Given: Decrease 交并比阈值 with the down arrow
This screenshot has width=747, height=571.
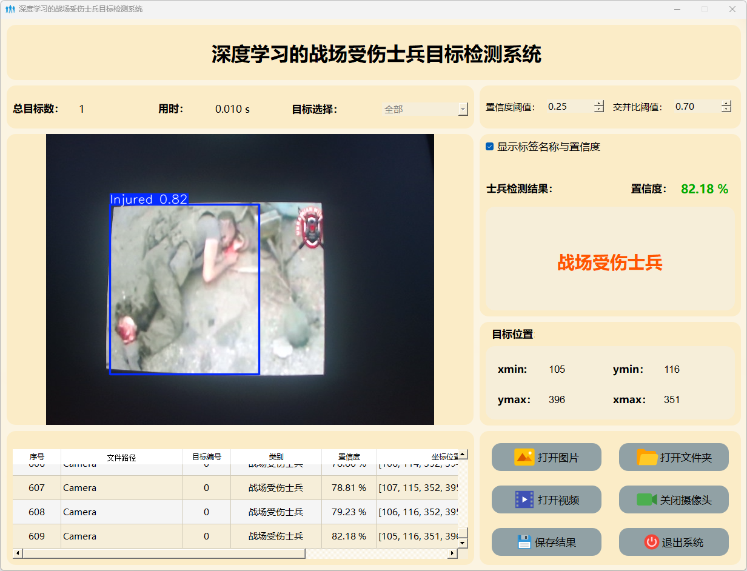Looking at the screenshot, I should pyautogui.click(x=726, y=110).
